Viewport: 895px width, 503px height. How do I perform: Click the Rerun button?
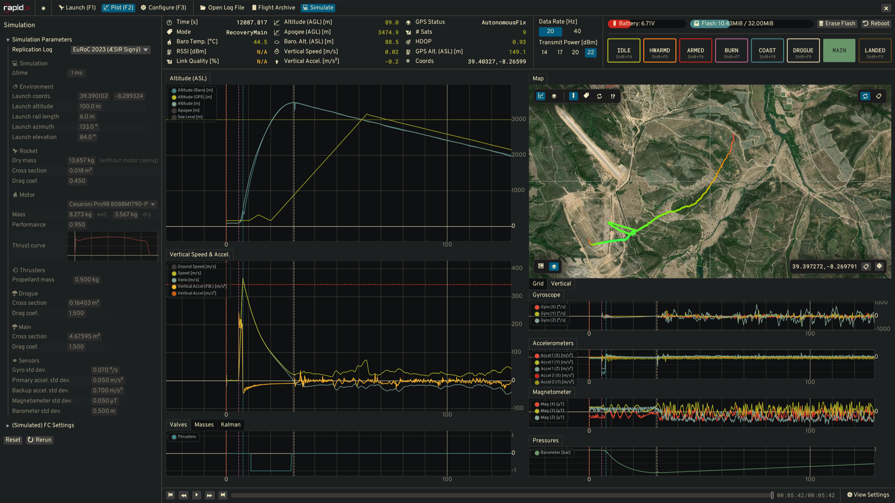click(39, 440)
